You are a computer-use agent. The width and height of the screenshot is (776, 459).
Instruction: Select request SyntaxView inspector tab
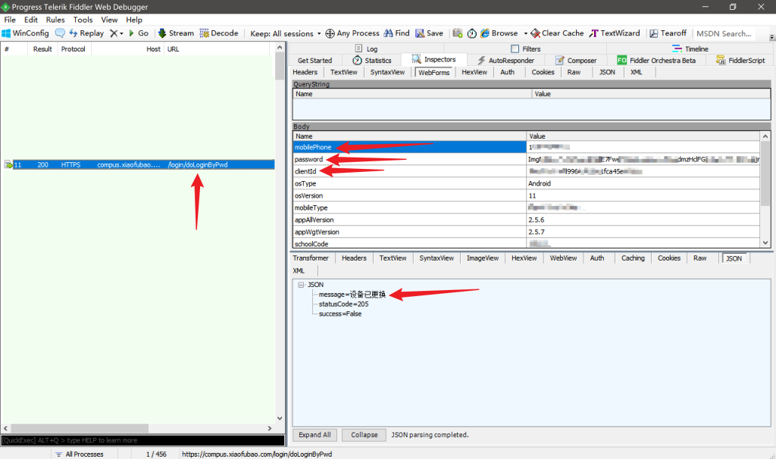pos(387,72)
